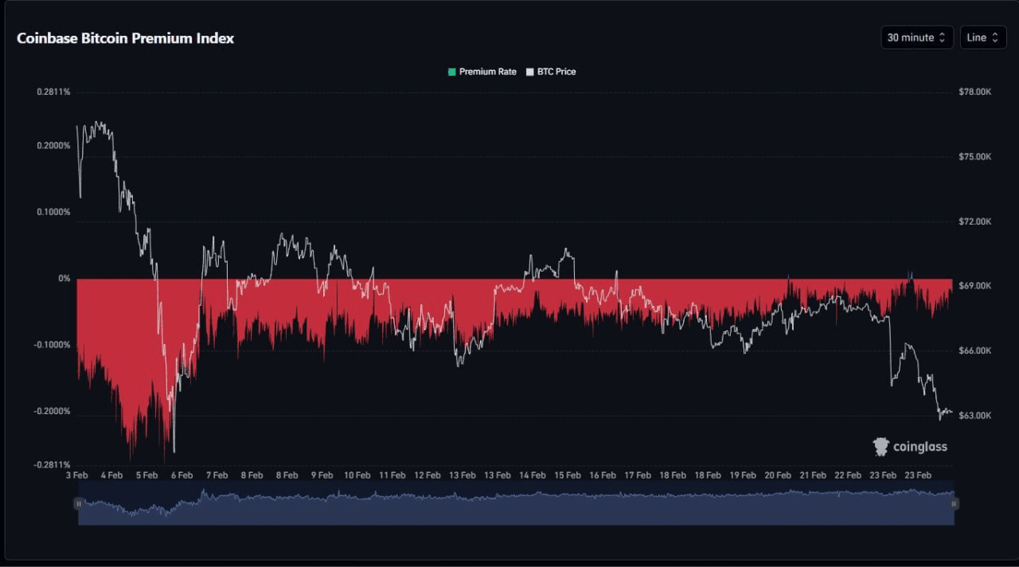Click the white BTC Price legend square
This screenshot has width=1019, height=567.
530,72
